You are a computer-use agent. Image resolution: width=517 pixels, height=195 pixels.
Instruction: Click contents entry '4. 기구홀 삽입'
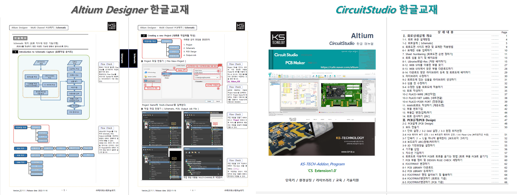411,149
